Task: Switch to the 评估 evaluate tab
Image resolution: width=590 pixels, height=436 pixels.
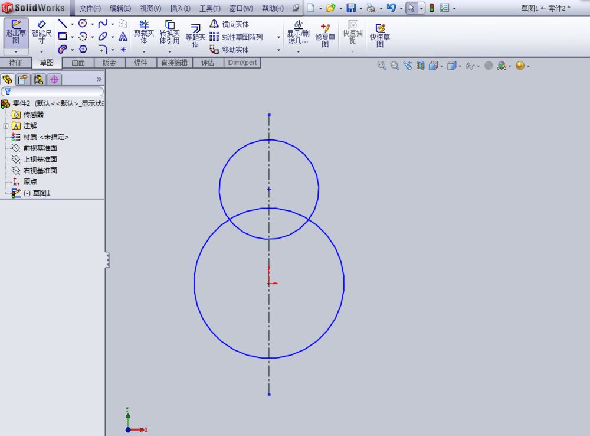Action: point(208,63)
